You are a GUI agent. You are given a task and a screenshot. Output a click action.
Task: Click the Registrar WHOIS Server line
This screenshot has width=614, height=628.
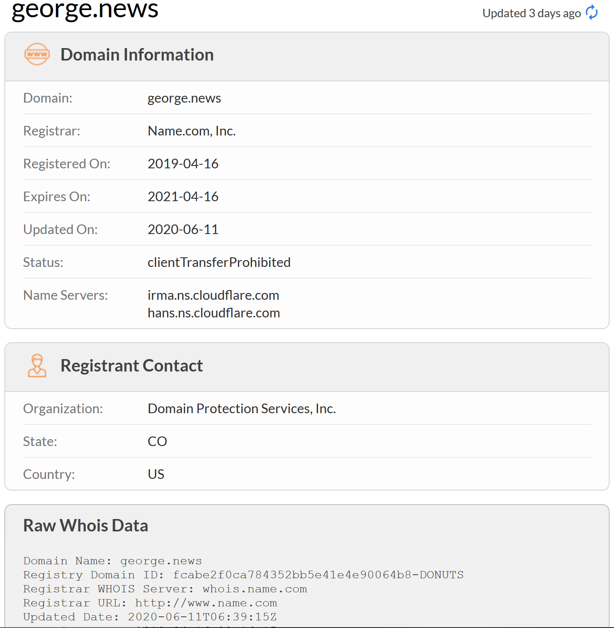(x=165, y=589)
